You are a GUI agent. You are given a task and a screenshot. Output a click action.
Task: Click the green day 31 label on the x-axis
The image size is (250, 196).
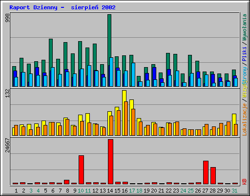(234, 191)
